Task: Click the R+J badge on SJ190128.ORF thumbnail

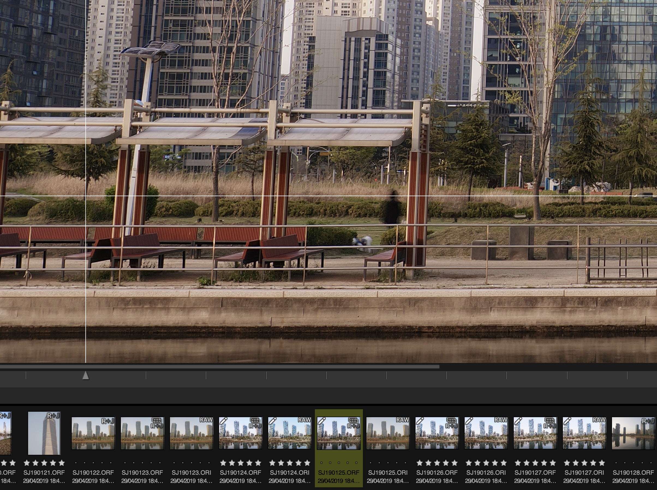Action: pyautogui.click(x=648, y=421)
